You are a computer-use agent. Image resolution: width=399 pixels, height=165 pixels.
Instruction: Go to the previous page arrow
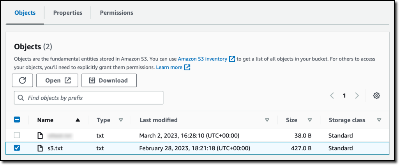click(332, 96)
